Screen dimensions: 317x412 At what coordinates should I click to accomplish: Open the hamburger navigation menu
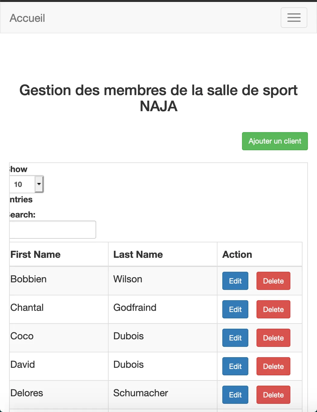point(294,18)
